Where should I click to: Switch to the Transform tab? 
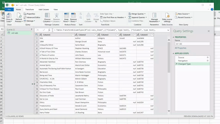(30, 10)
